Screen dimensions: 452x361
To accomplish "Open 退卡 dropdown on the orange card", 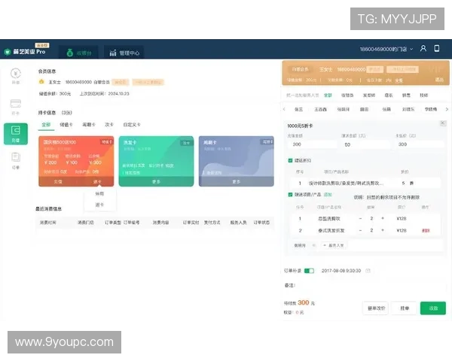I will (97, 182).
